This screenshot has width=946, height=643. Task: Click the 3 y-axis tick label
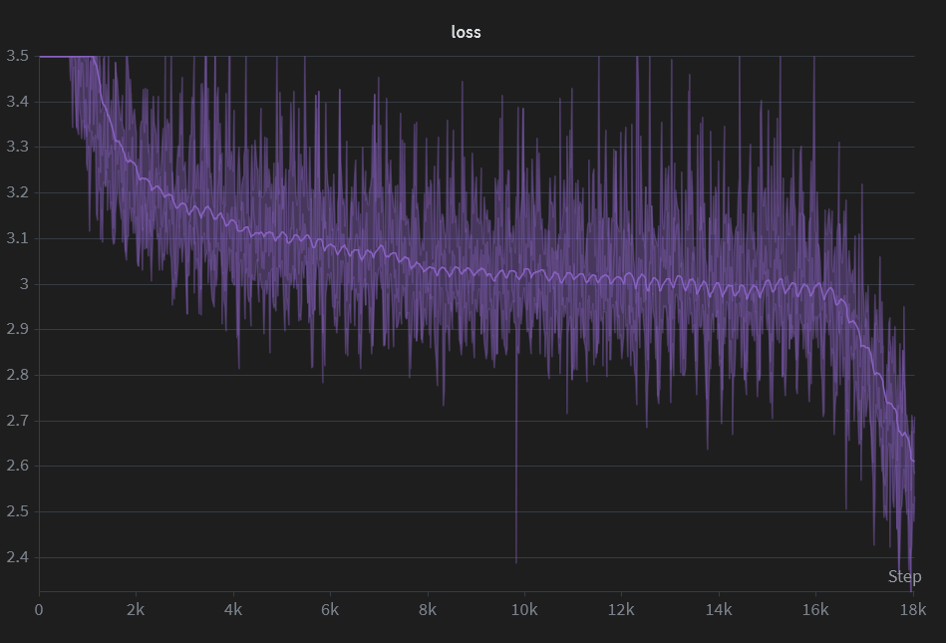23,284
